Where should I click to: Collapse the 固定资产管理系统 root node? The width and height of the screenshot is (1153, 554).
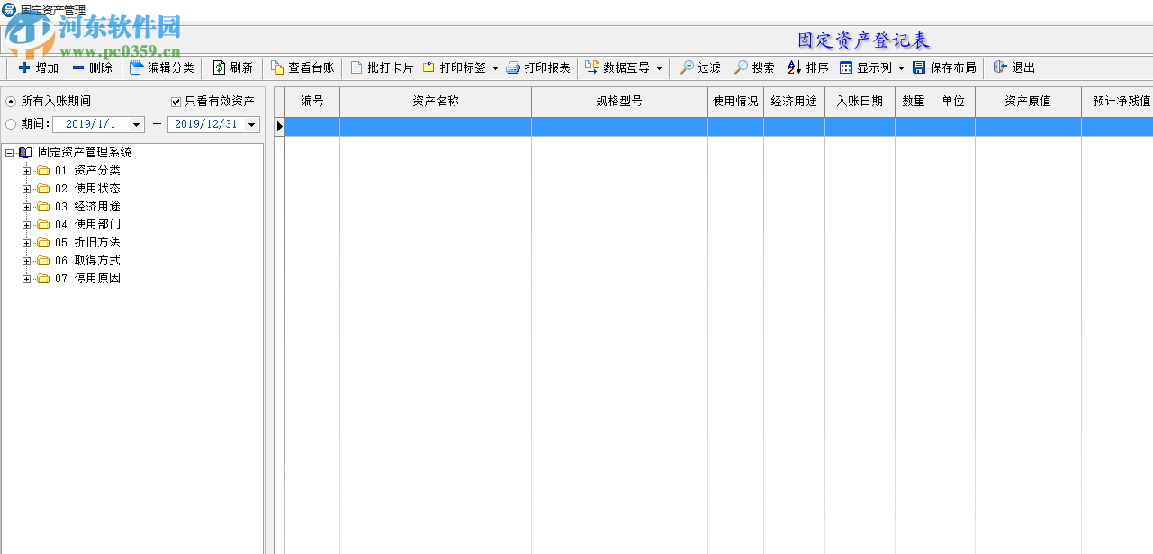click(x=9, y=153)
